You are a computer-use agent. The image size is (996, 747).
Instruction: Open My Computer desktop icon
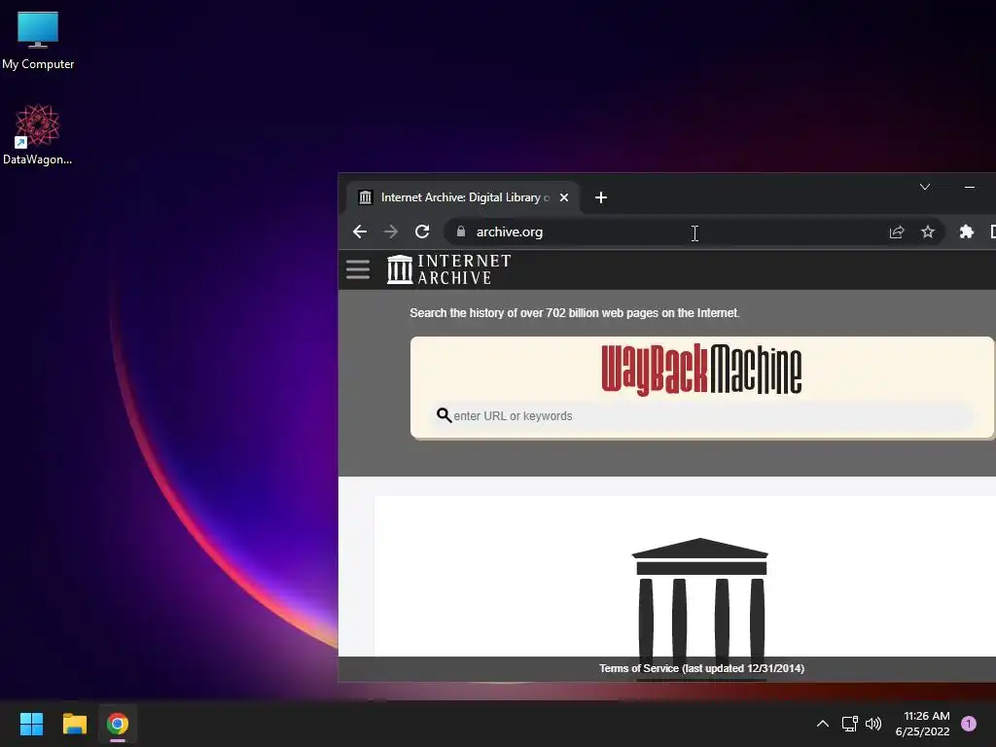tap(38, 41)
